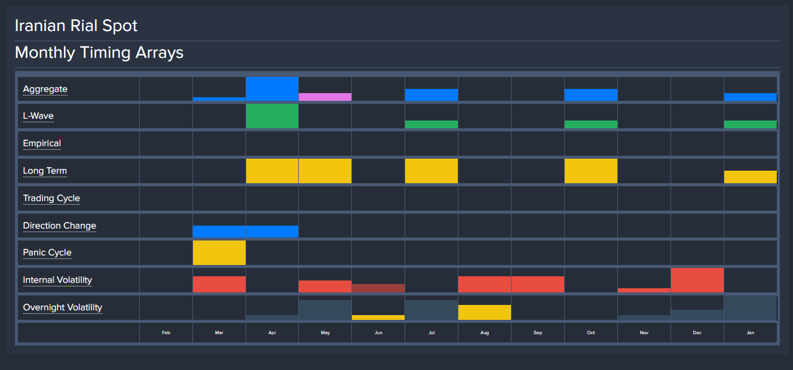
Task: Click the slate Overnight Volatility bar for December
Action: [x=697, y=314]
